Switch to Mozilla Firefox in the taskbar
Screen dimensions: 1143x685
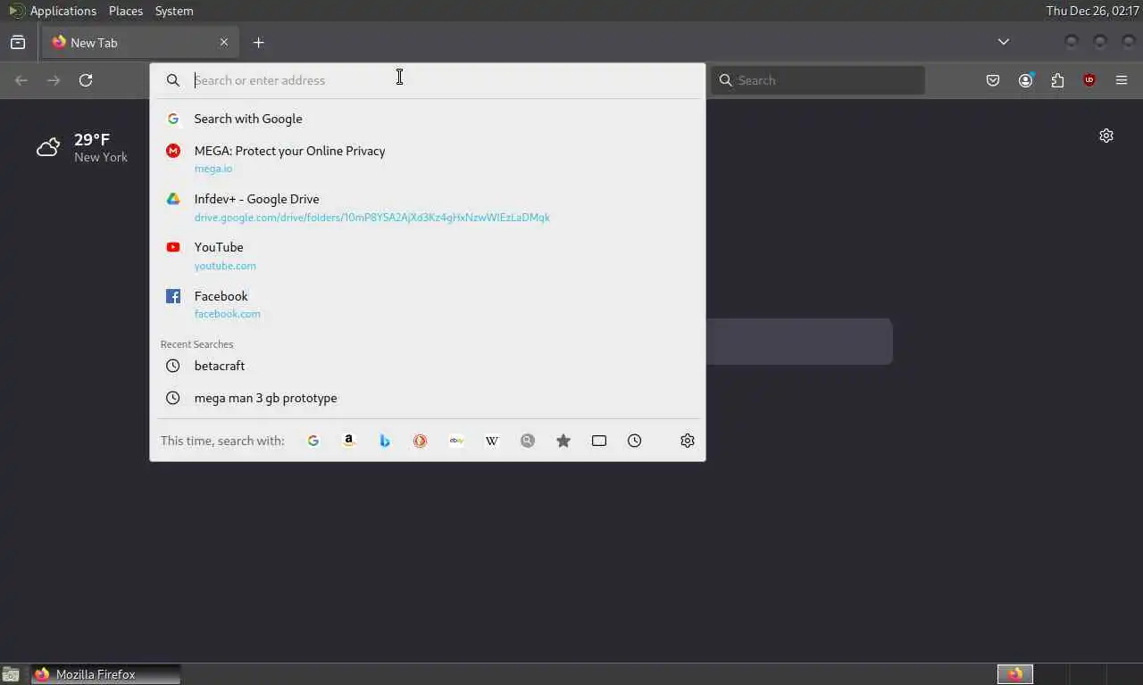[x=106, y=674]
